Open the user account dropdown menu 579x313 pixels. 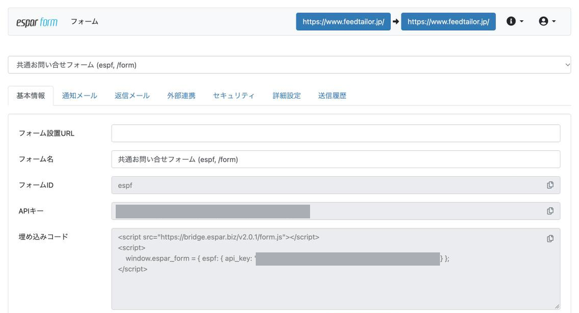point(547,22)
